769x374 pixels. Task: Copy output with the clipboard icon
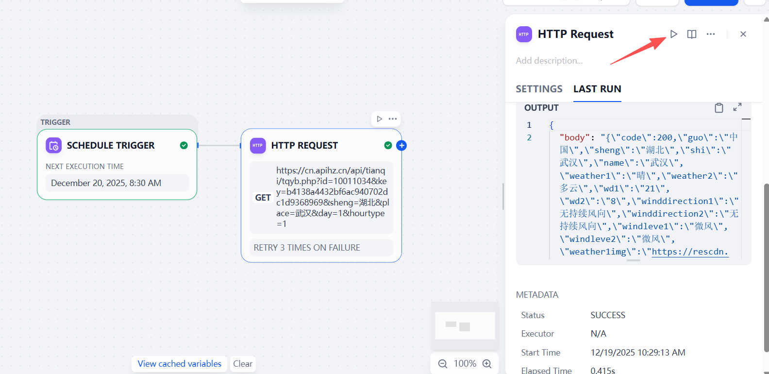[x=719, y=107]
